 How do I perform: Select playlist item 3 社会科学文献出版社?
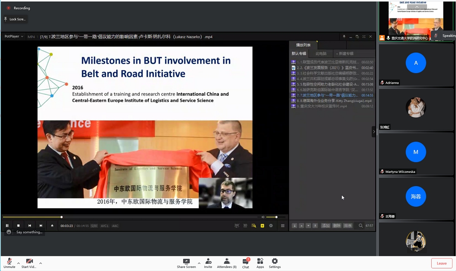click(x=332, y=73)
